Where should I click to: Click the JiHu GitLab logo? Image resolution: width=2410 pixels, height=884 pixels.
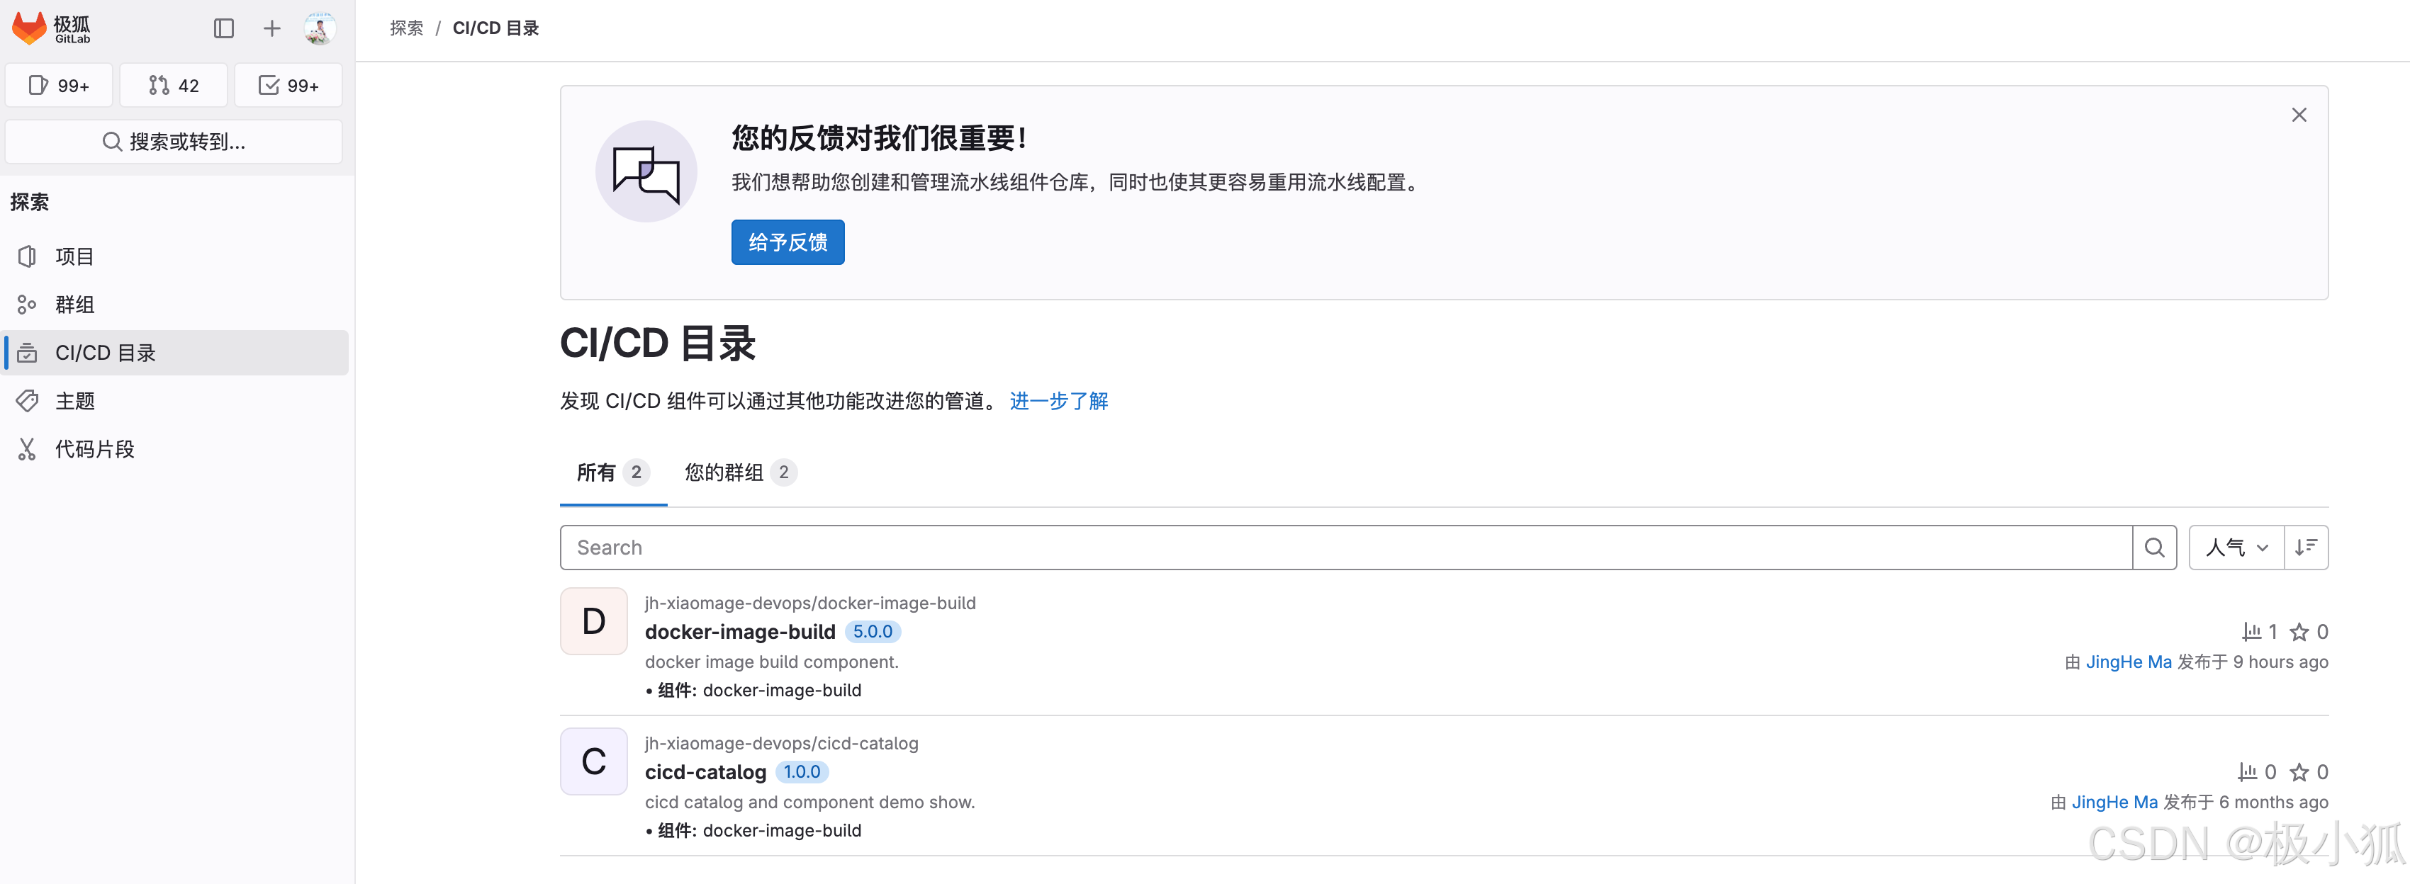(52, 28)
